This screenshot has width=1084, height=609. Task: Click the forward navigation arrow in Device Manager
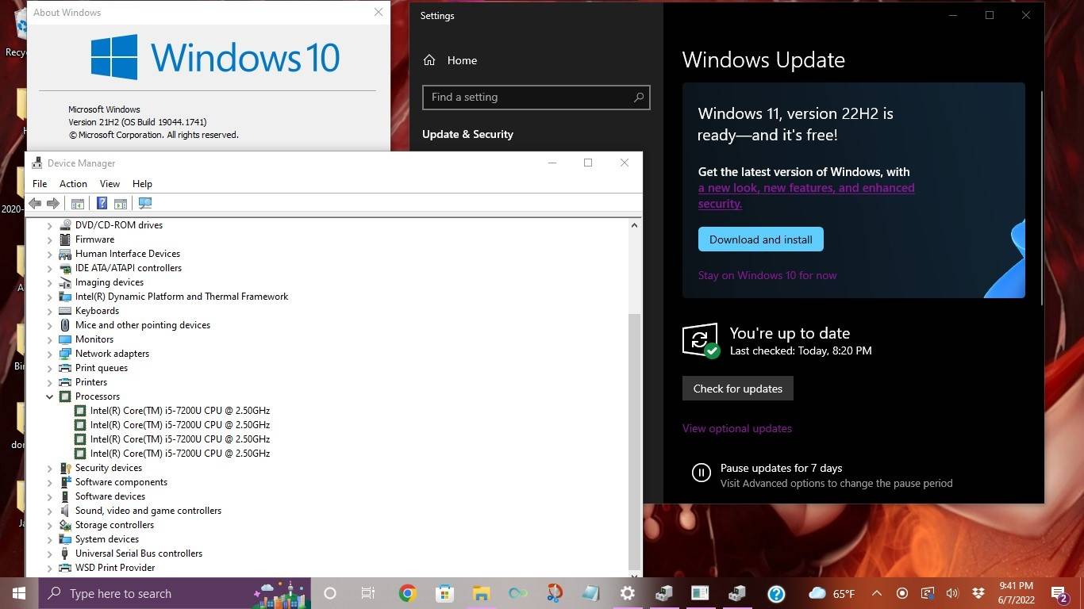(53, 203)
